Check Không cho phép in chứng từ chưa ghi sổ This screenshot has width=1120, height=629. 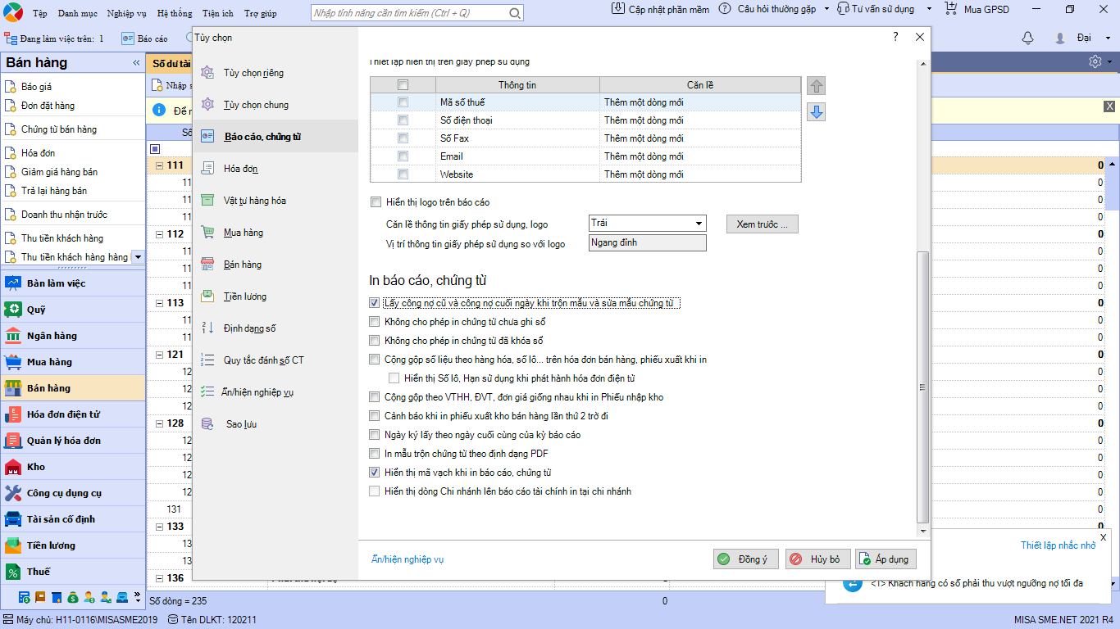coord(376,322)
